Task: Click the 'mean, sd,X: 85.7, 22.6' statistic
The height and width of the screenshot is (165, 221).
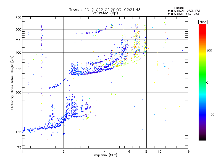Action: pyautogui.click(x=184, y=14)
